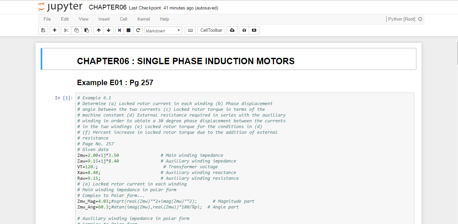Open the File menu

tap(47, 19)
